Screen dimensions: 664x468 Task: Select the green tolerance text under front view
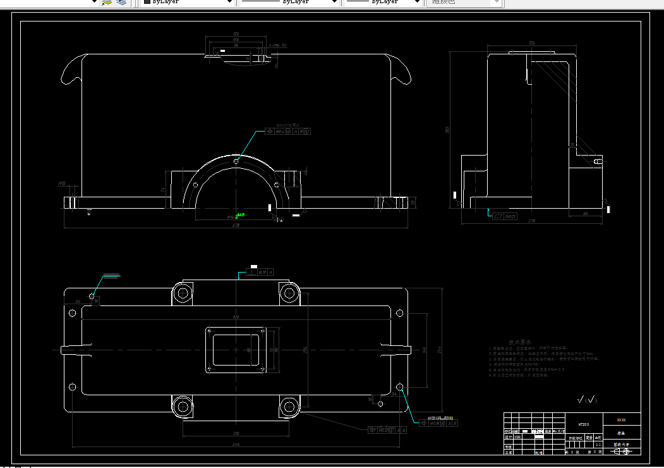[240, 215]
